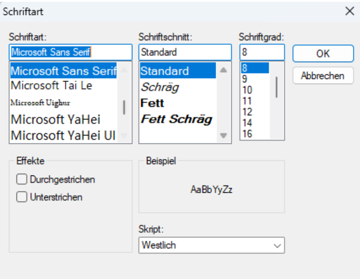Click font list scroll up arrow
The height and width of the screenshot is (279, 360).
coord(124,70)
